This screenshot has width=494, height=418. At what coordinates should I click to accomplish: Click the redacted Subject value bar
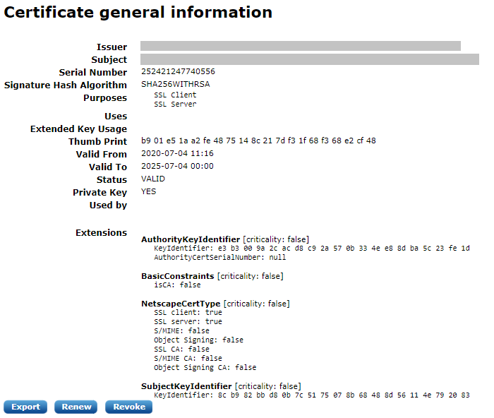(309, 59)
